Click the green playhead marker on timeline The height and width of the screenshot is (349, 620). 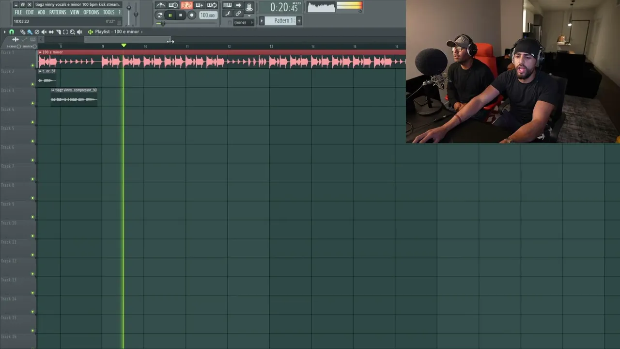[x=124, y=46]
